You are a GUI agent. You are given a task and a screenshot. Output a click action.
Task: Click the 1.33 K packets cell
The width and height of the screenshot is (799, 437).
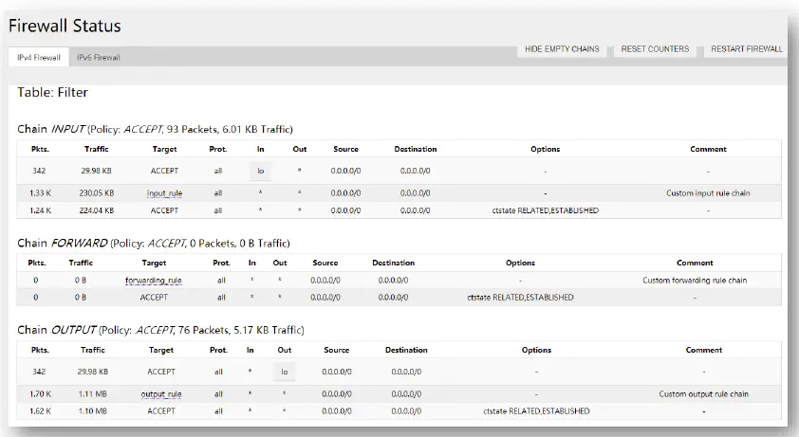(40, 193)
